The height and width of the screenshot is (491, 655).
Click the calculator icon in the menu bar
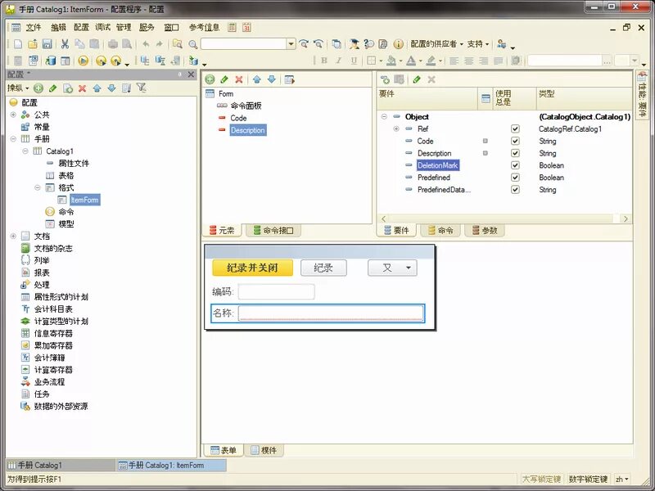[232, 28]
